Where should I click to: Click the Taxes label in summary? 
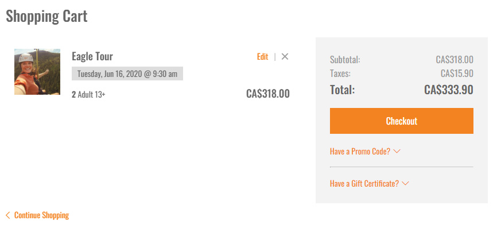(340, 74)
